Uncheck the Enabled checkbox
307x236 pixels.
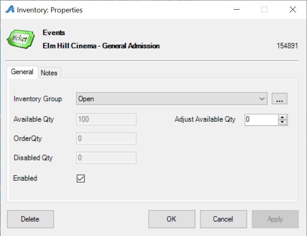[81, 178]
